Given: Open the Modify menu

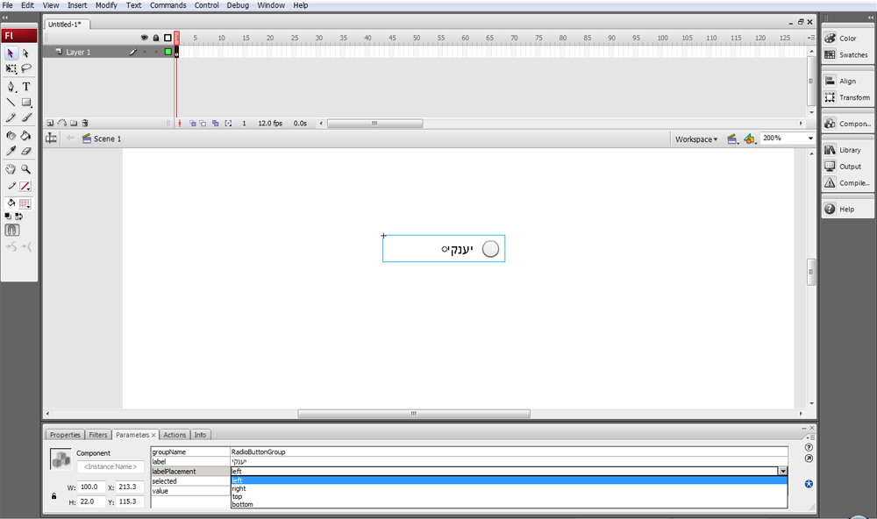Looking at the screenshot, I should [106, 5].
